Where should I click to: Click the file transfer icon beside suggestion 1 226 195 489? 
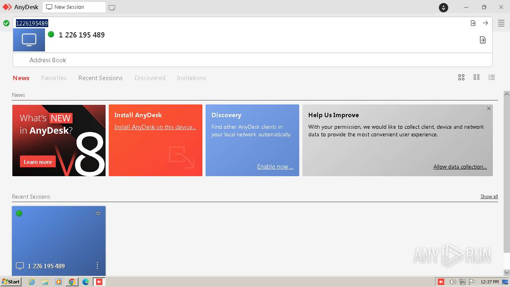(x=483, y=40)
